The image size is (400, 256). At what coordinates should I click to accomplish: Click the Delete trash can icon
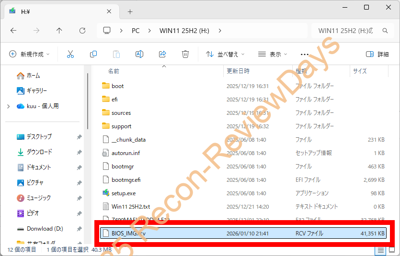tap(185, 54)
